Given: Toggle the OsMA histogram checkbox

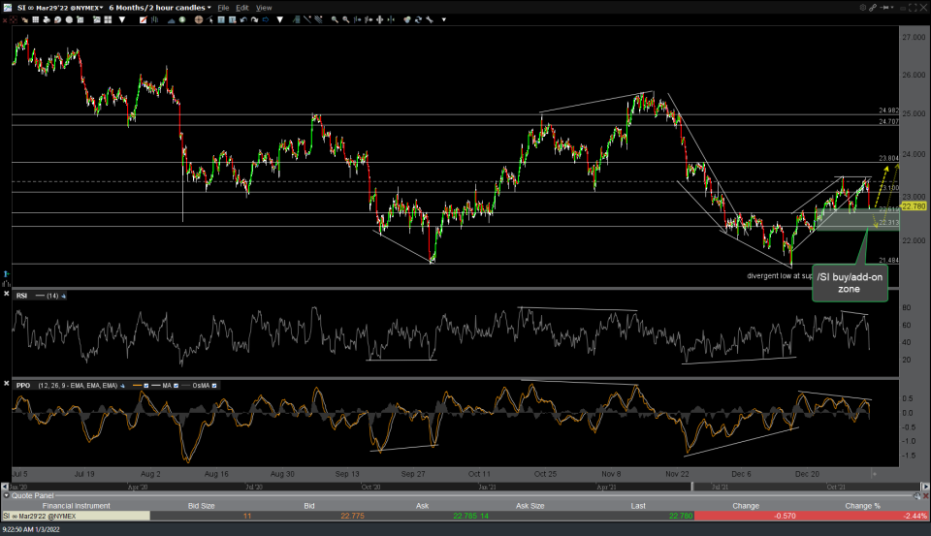Looking at the screenshot, I should pos(214,385).
